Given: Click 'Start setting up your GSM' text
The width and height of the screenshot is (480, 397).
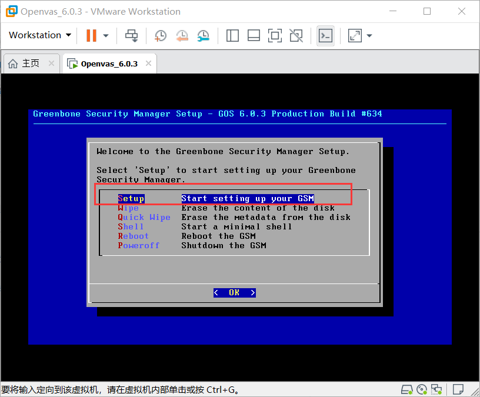Looking at the screenshot, I should [x=248, y=198].
